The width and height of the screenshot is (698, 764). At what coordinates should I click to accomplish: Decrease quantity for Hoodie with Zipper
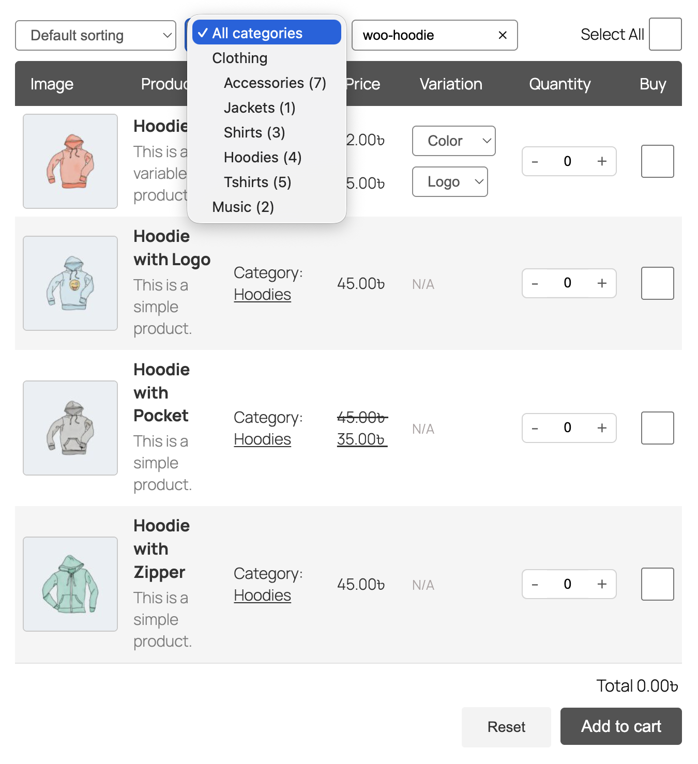tap(535, 584)
